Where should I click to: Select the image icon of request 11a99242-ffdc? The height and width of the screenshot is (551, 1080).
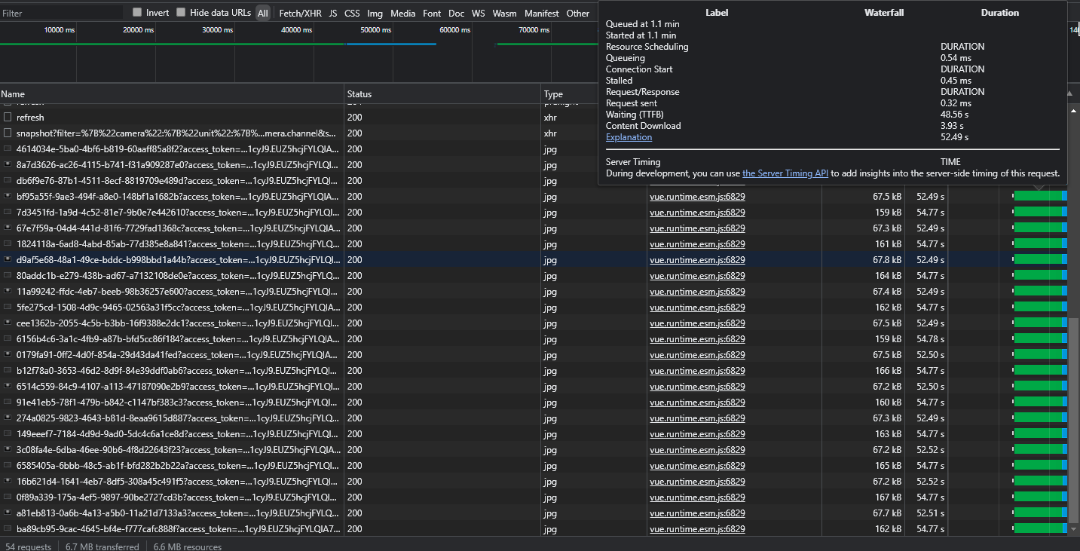pyautogui.click(x=8, y=292)
